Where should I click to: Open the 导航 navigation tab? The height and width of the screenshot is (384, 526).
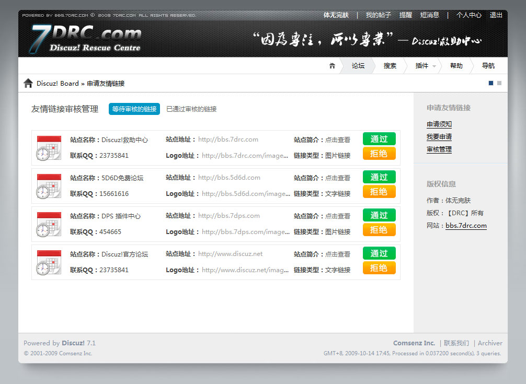[x=488, y=66]
